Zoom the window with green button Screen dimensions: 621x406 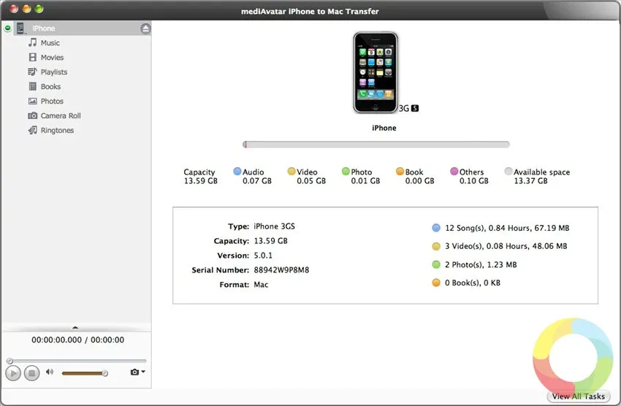pos(39,9)
